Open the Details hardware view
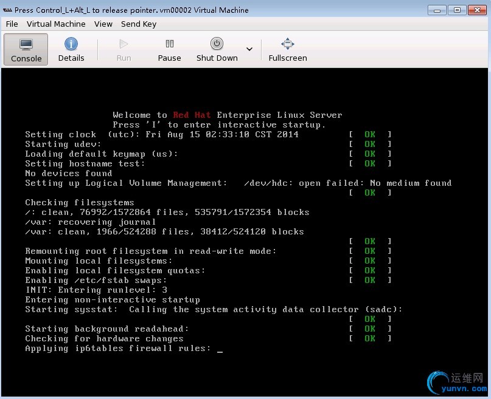 coord(71,50)
